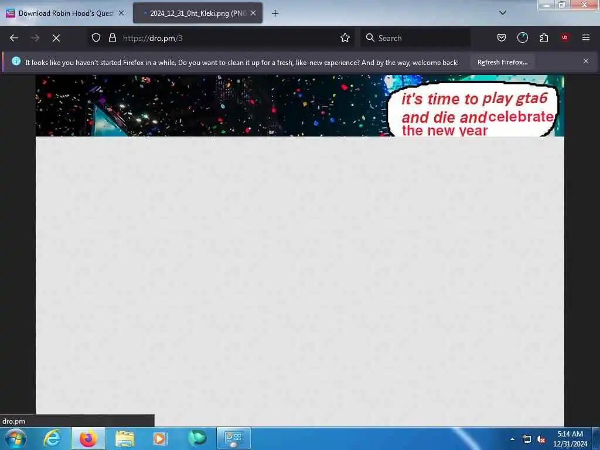This screenshot has width=600, height=450.
Task: Stop loading the page
Action: click(56, 38)
